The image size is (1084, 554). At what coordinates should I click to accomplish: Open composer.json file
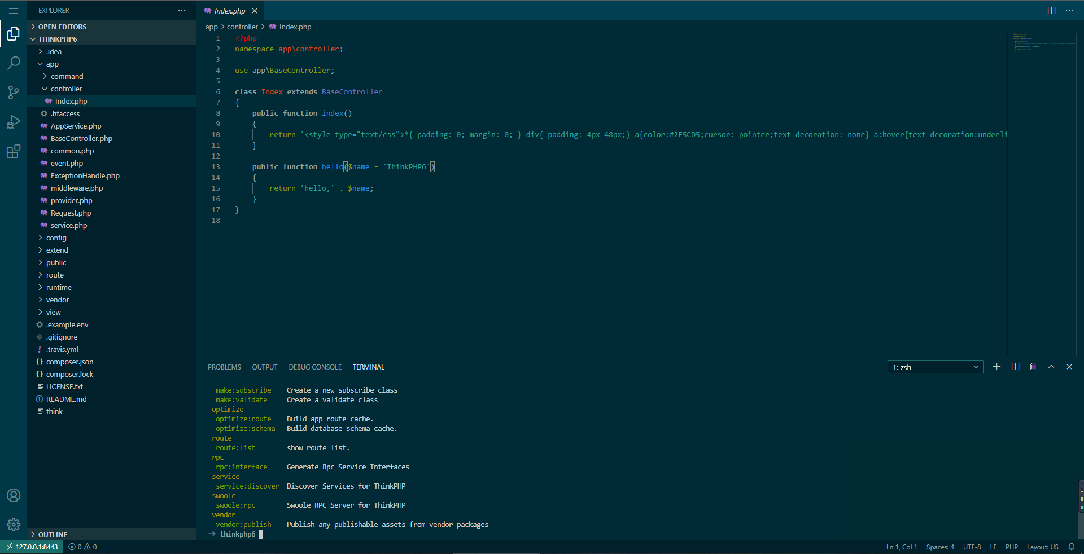pyautogui.click(x=112, y=362)
